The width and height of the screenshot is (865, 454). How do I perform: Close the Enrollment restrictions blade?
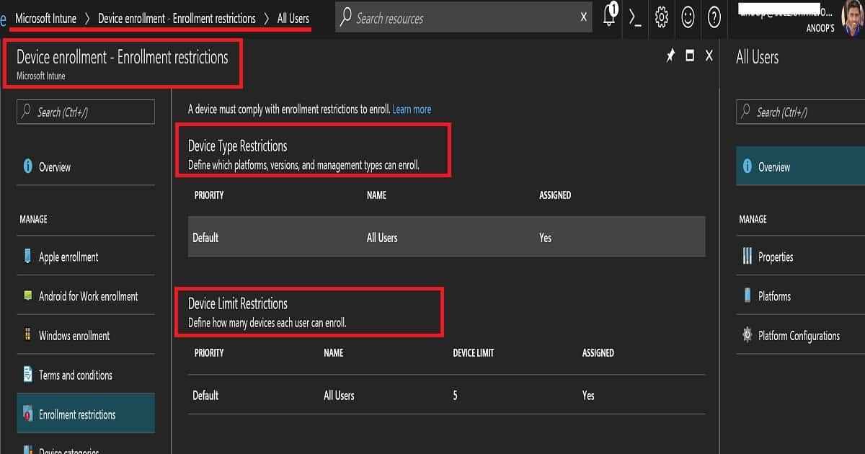click(709, 55)
